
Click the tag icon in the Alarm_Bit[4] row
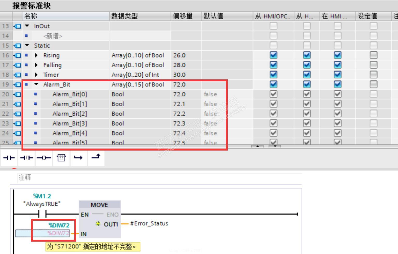tap(17, 133)
